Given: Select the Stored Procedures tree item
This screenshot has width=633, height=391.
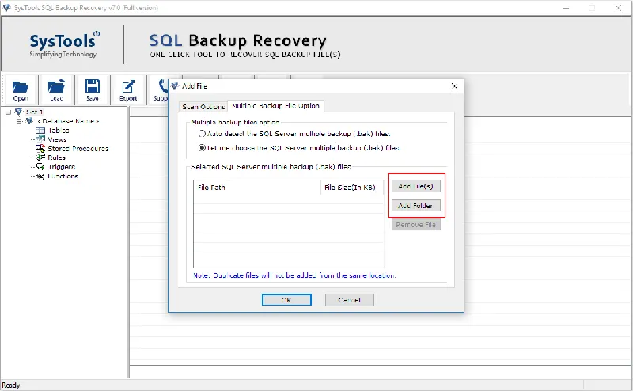Looking at the screenshot, I should (78, 149).
